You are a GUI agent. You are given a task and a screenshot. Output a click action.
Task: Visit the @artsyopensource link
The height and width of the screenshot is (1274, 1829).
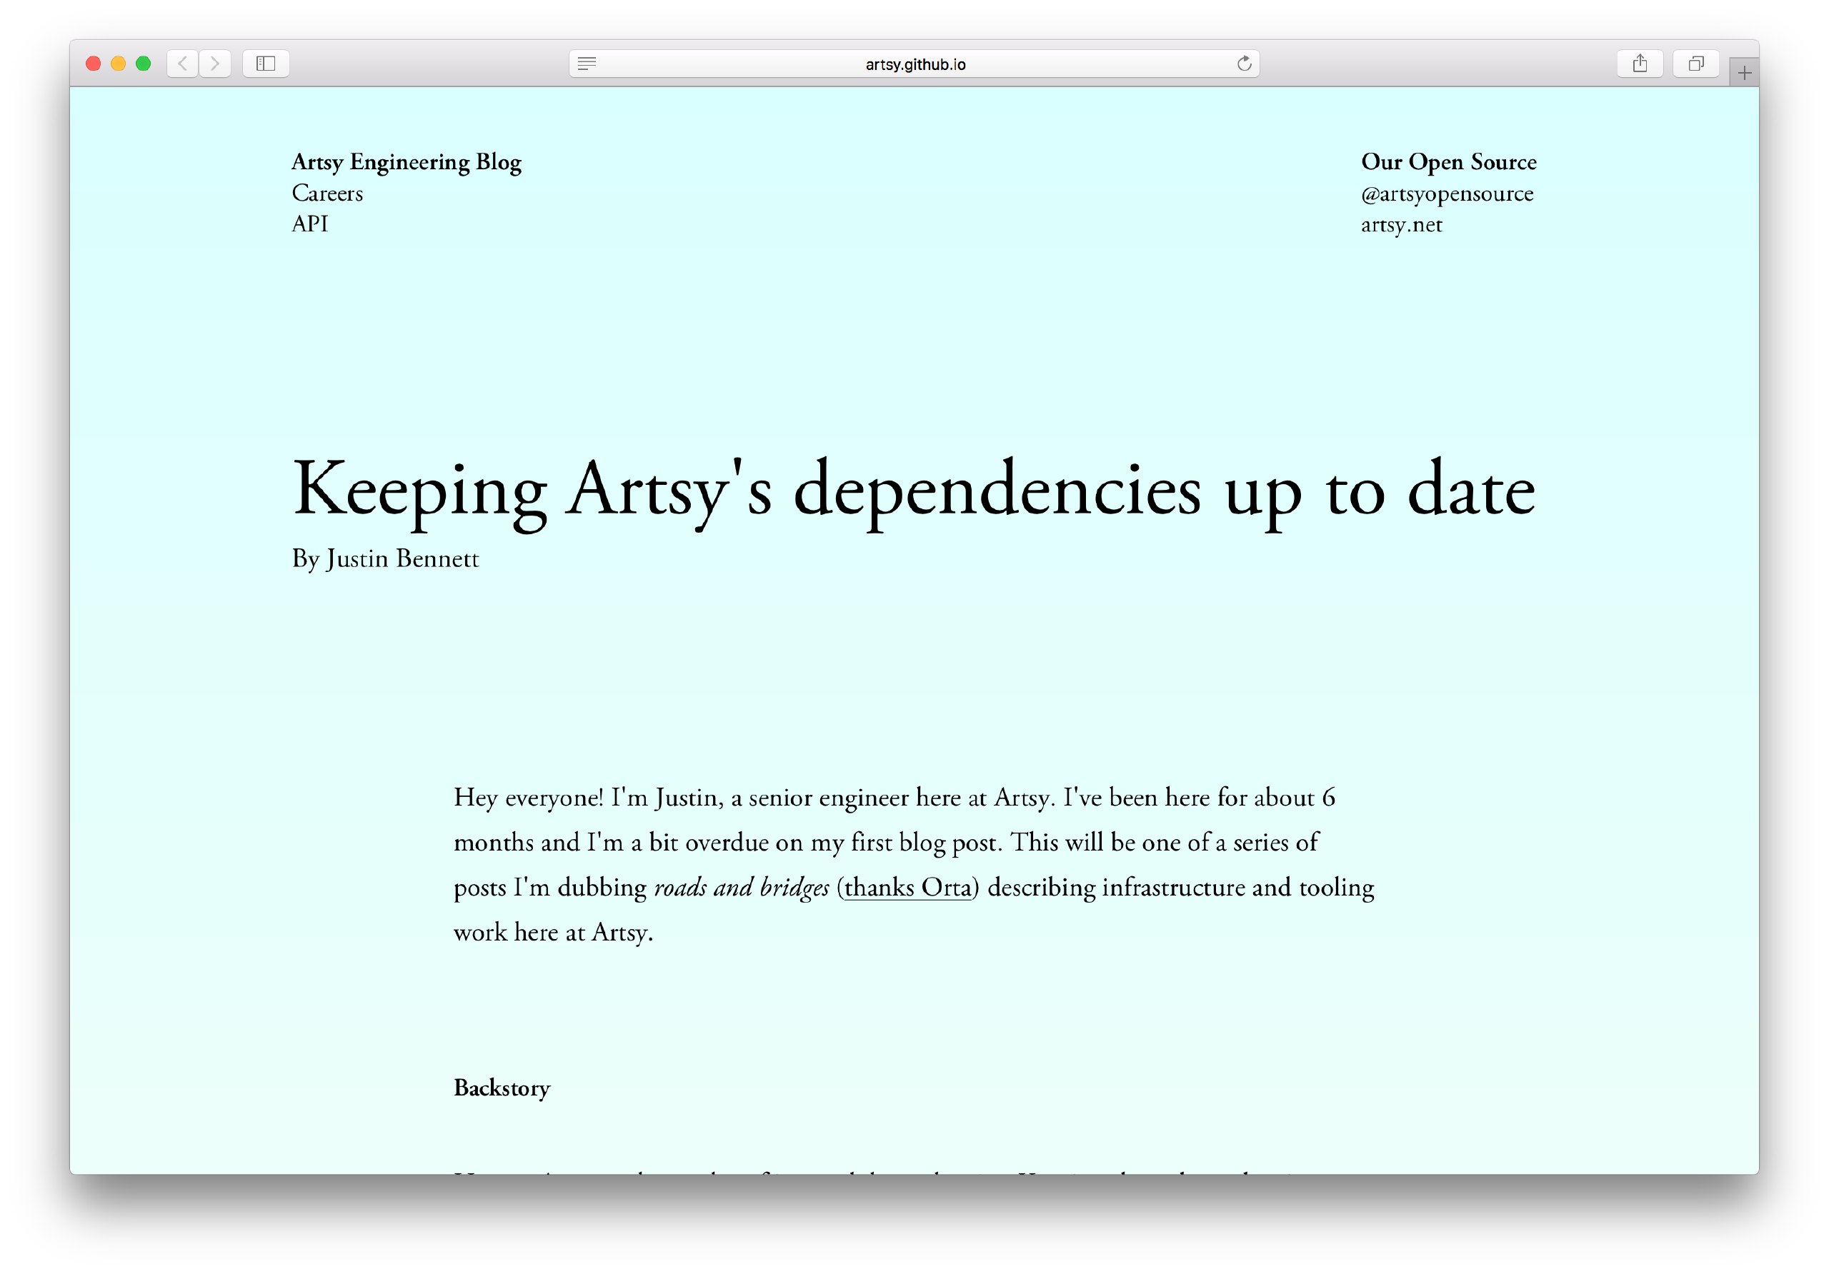(1447, 194)
